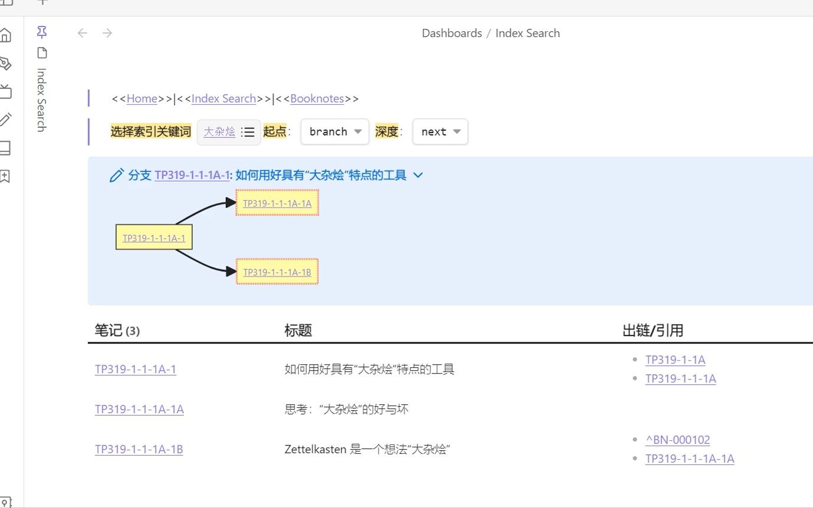
Task: Open the Index Search link in navigation line
Action: pyautogui.click(x=224, y=98)
